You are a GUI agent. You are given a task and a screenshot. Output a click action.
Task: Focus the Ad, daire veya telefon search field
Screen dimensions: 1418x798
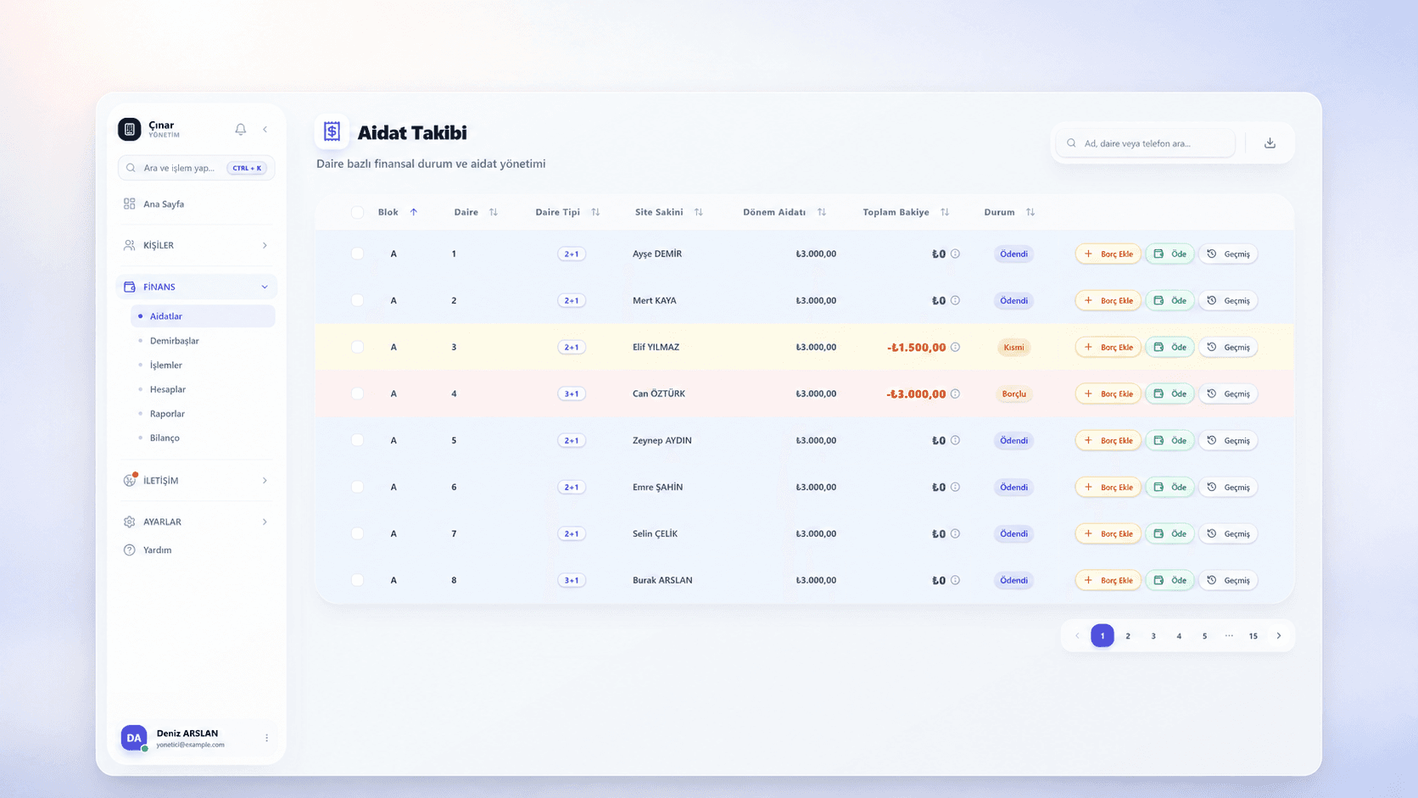[x=1146, y=143]
